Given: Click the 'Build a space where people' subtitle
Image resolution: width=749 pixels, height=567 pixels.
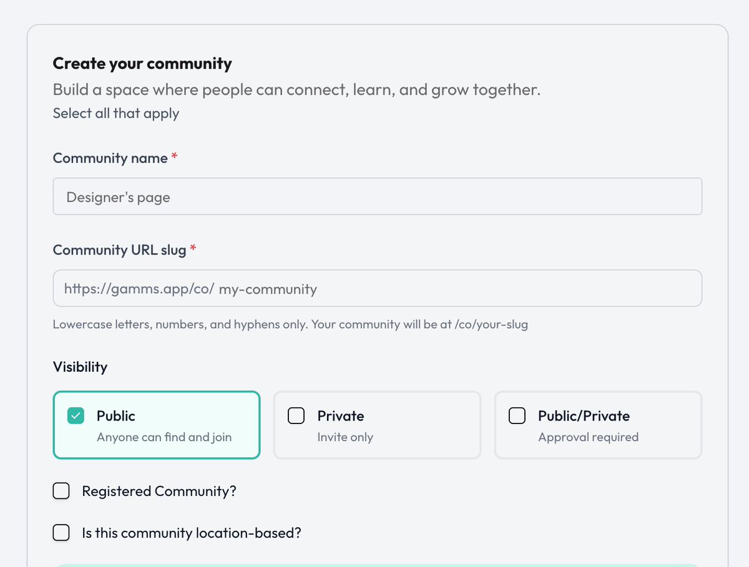Looking at the screenshot, I should coord(296,90).
